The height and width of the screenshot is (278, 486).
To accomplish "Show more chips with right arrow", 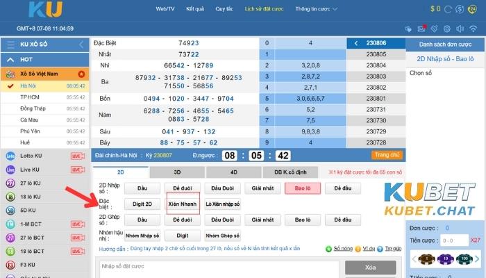I will point(477,259).
